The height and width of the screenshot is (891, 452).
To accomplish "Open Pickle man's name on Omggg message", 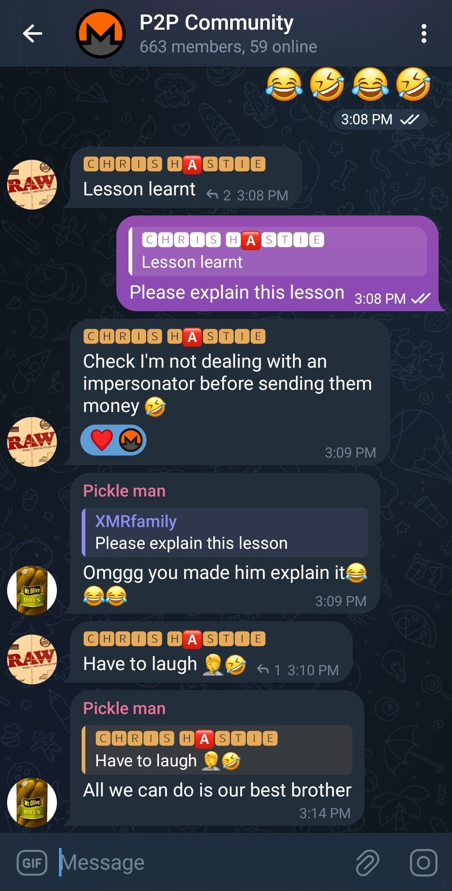I will (124, 491).
